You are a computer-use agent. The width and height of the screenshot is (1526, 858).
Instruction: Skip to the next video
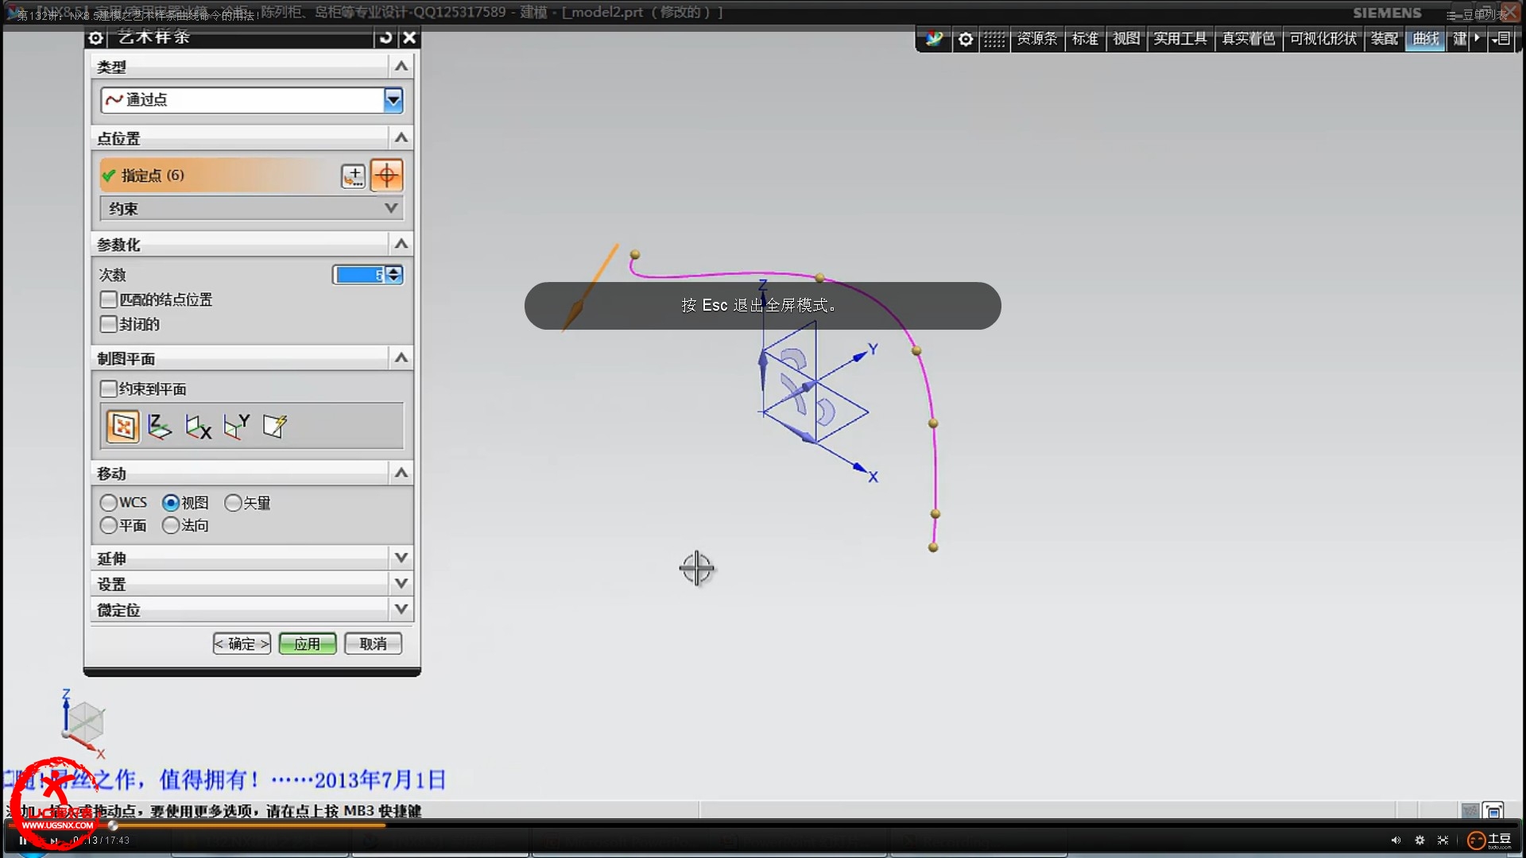click(54, 840)
